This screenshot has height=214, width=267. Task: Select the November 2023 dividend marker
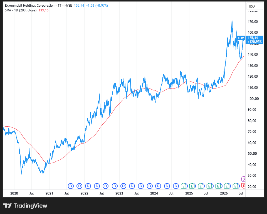[150, 186]
